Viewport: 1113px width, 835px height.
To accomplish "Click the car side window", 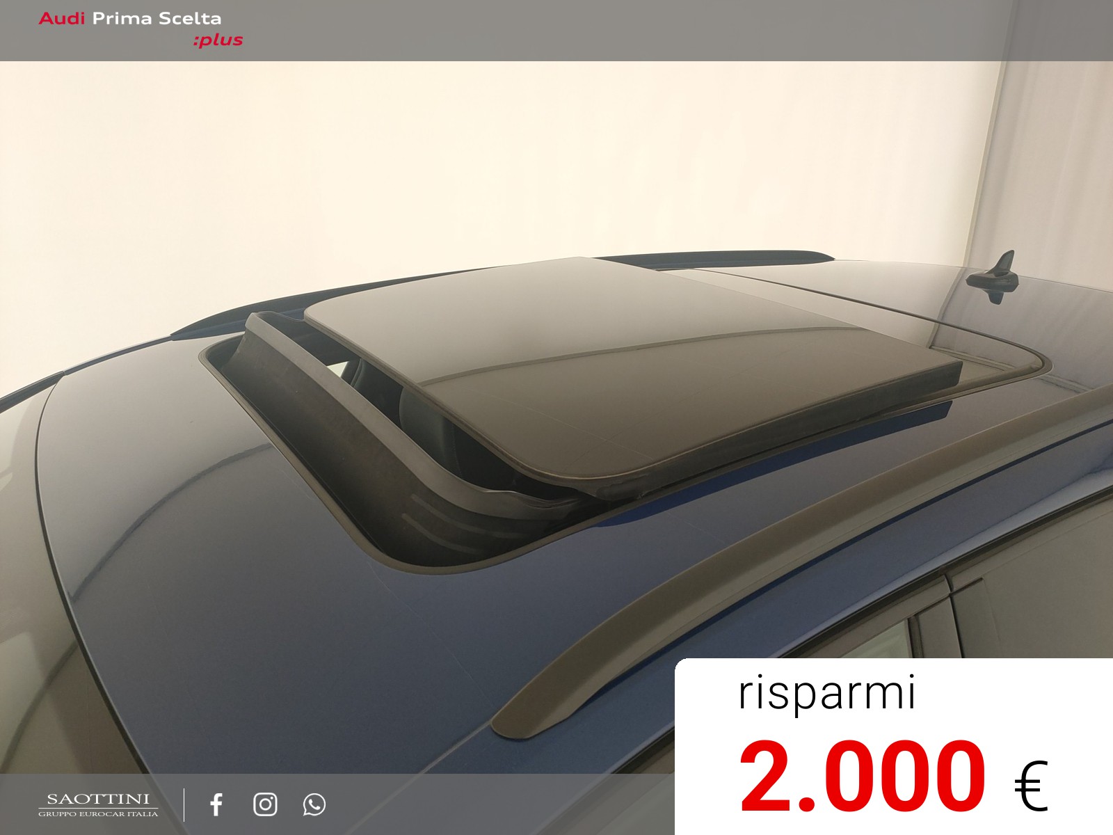I will 1030,598.
